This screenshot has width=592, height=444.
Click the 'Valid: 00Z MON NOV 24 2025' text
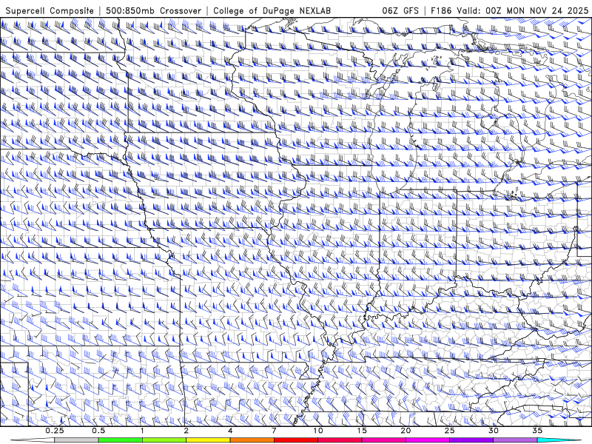tap(522, 11)
